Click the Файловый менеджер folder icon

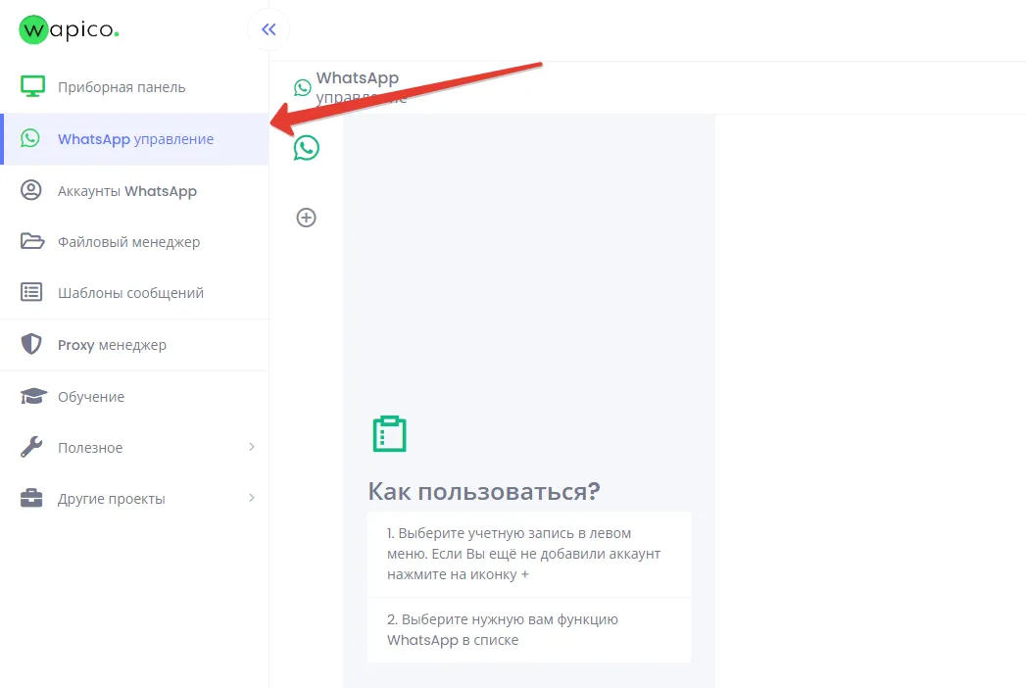pos(32,241)
